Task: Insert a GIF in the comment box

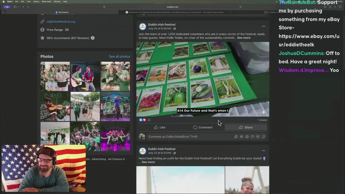Action: 258,137
